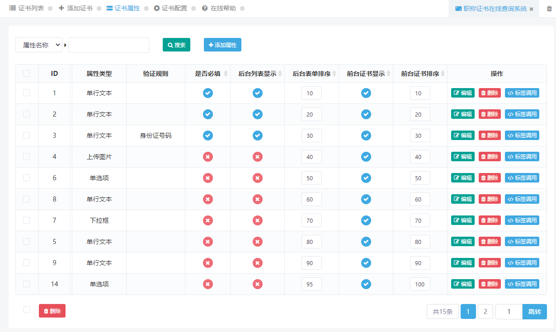This screenshot has width=556, height=332.
Task: Click the page number jump input
Action: point(509,312)
